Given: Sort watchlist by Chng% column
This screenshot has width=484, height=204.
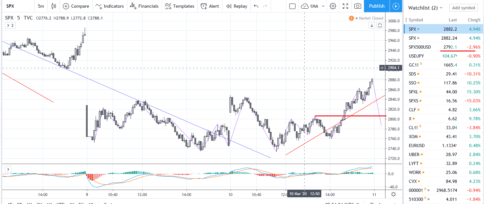Looking at the screenshot, I should (x=474, y=20).
